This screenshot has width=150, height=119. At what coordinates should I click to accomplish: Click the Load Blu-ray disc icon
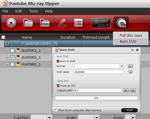(x=11, y=23)
